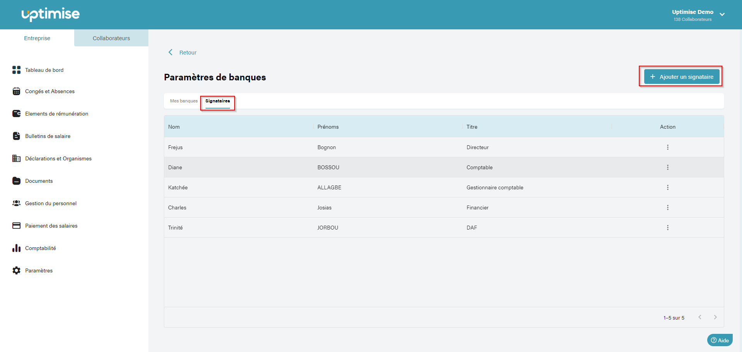The width and height of the screenshot is (742, 352).
Task: Click the Bulletins de salaire document icon
Action: pos(16,136)
